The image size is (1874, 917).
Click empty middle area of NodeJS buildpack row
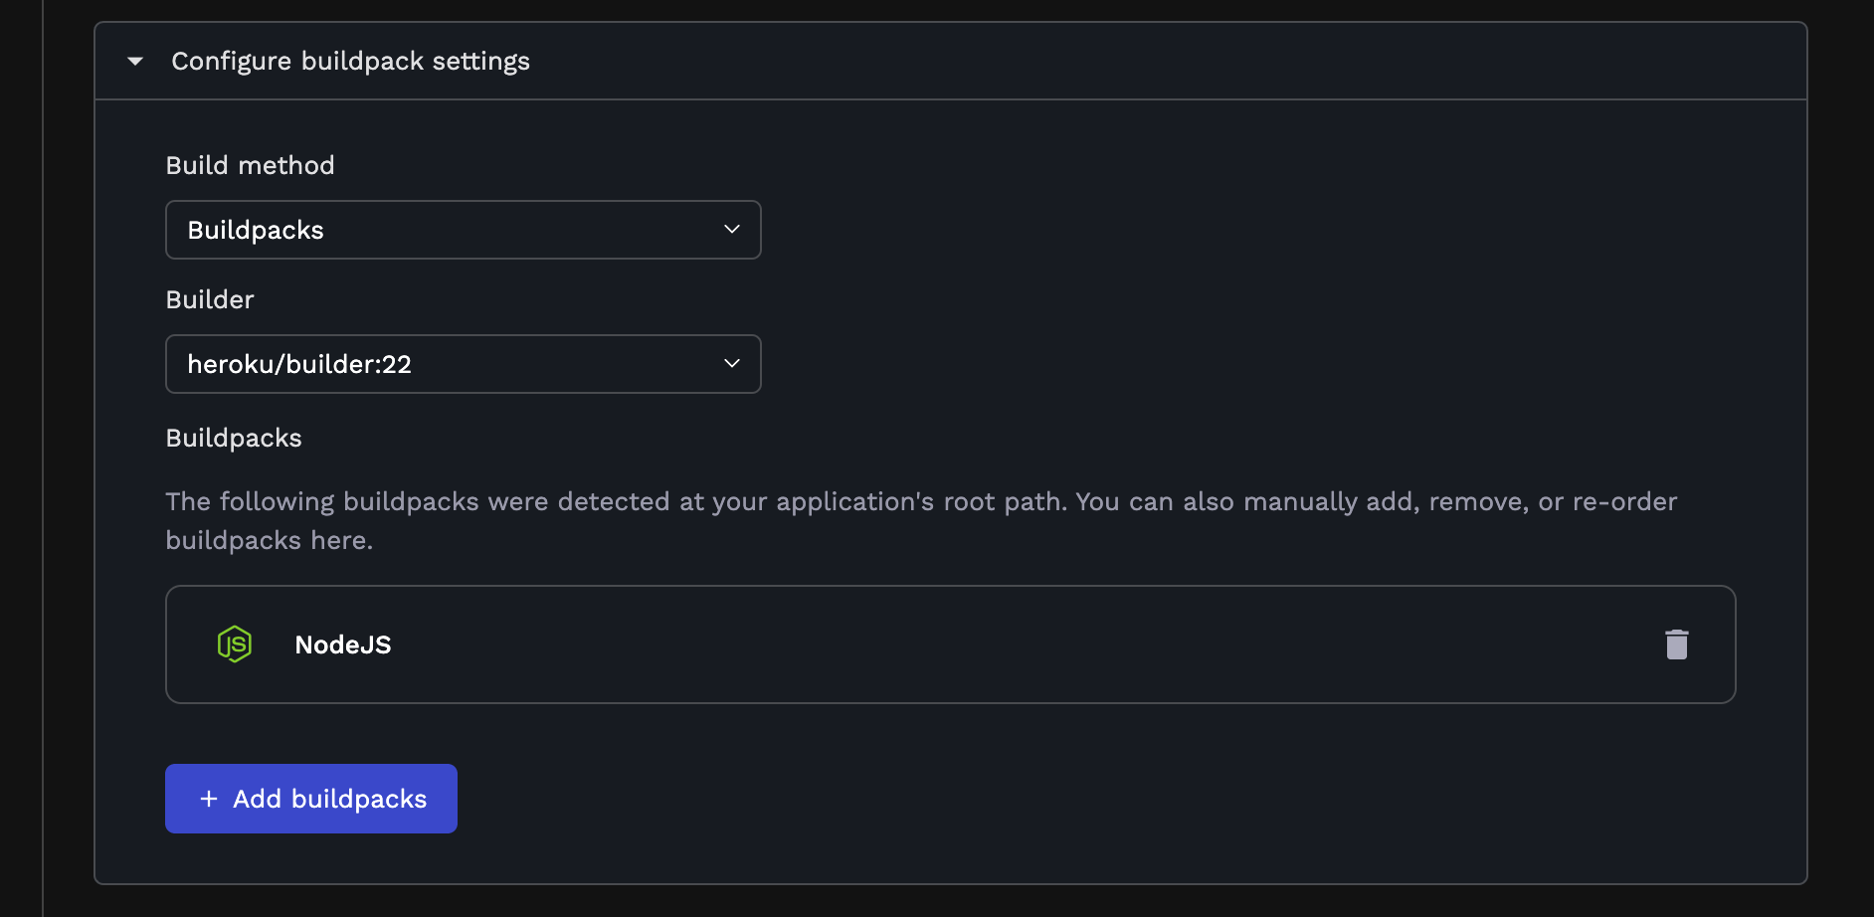(995, 644)
